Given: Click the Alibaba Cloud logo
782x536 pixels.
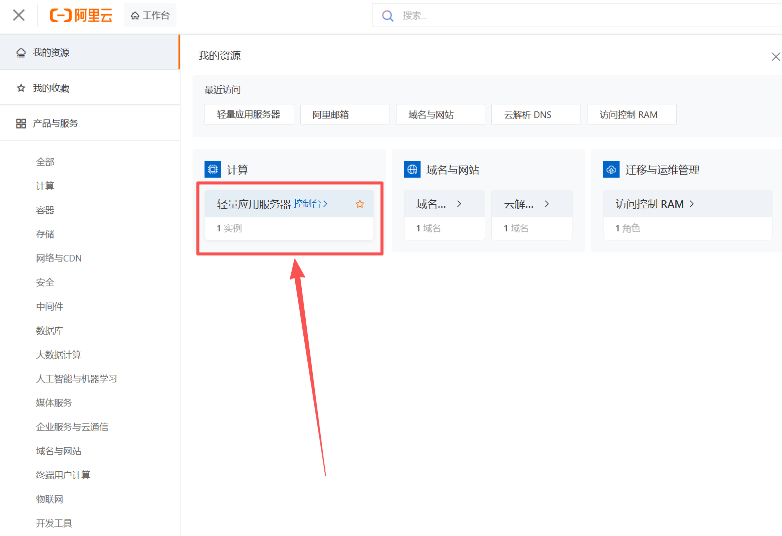Looking at the screenshot, I should [81, 16].
